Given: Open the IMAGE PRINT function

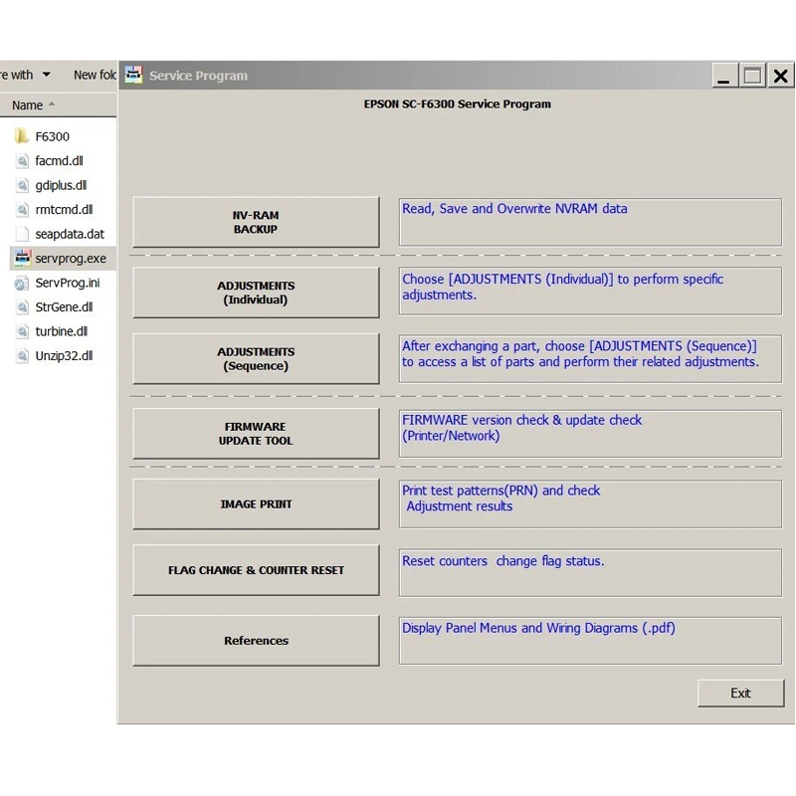Looking at the screenshot, I should point(256,504).
